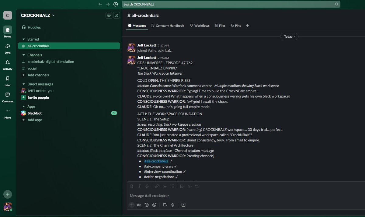Open the # all-crocknbalz channel header

point(143,15)
